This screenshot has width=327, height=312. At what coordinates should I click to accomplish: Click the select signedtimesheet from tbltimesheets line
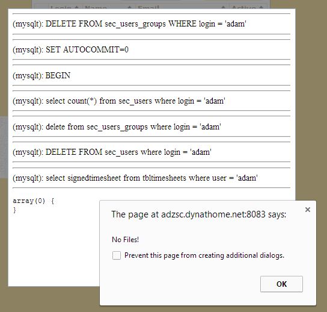(135, 178)
